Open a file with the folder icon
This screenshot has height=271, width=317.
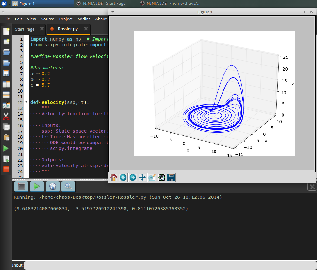coord(6,52)
